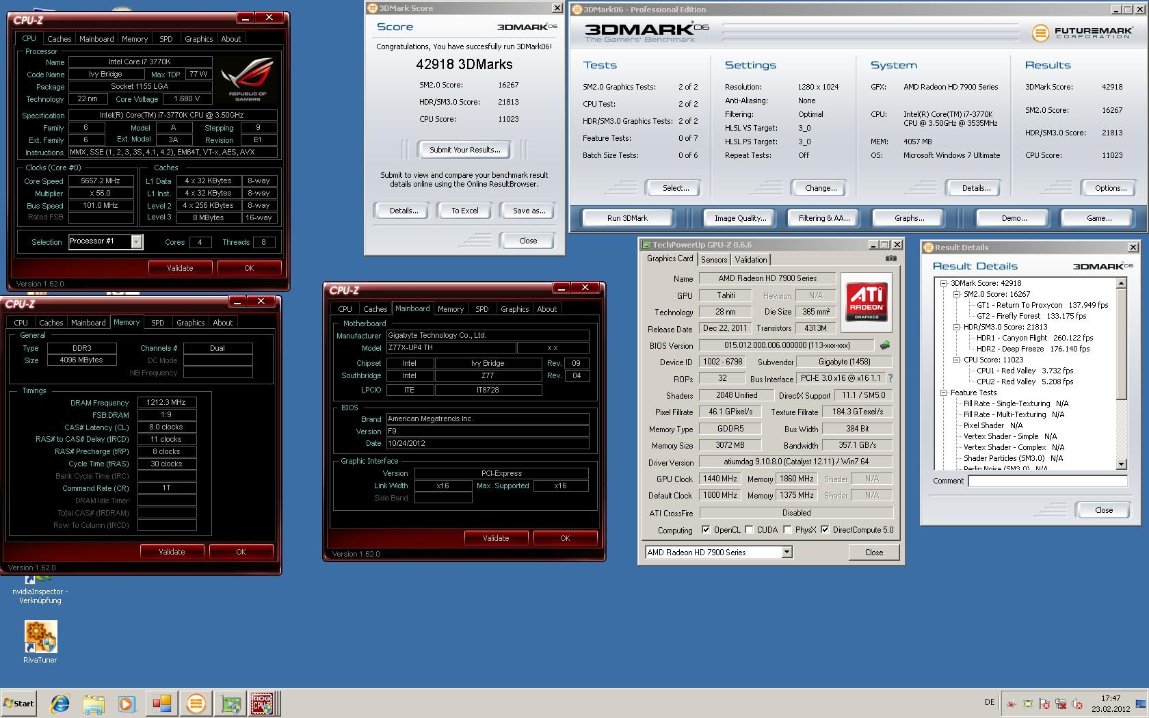Viewport: 1149px width, 718px height.
Task: Toggle the CUDA checkbox in GPU-Z
Action: tap(749, 530)
